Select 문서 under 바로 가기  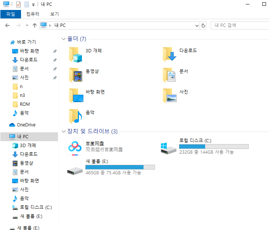click(24, 69)
